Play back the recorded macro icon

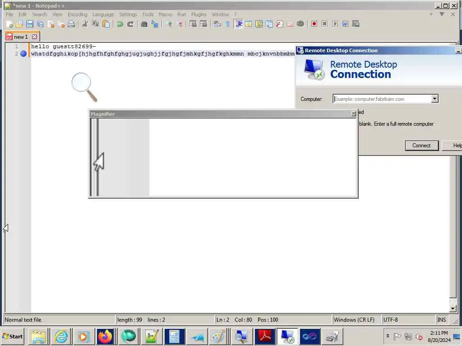click(x=335, y=24)
